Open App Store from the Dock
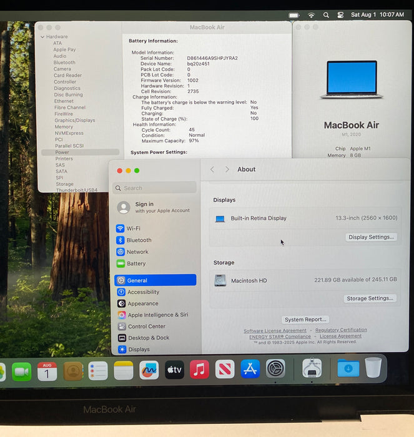Image resolution: width=414 pixels, height=437 pixels. coord(250,368)
